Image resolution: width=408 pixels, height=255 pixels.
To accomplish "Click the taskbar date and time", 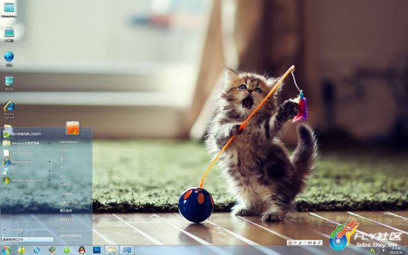I will point(396,251).
